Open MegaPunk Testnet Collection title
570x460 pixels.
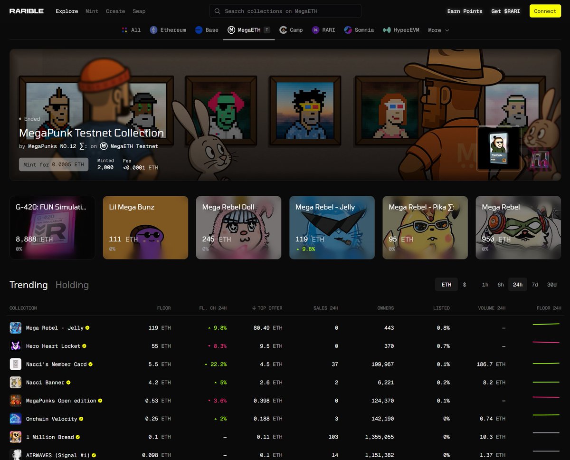click(x=92, y=133)
